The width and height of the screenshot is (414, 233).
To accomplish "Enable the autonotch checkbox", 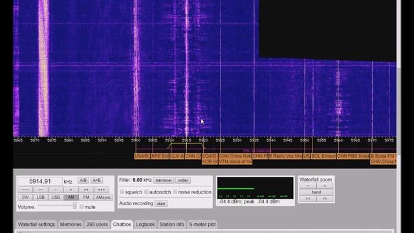I will [x=147, y=192].
